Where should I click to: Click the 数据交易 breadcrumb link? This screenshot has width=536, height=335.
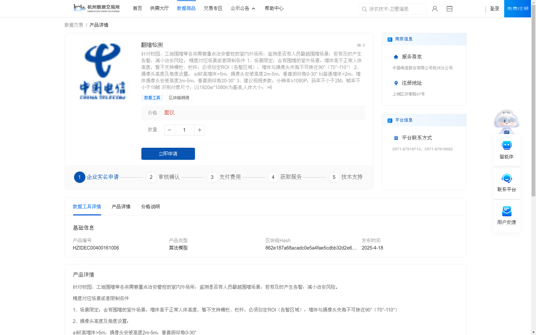(x=73, y=25)
